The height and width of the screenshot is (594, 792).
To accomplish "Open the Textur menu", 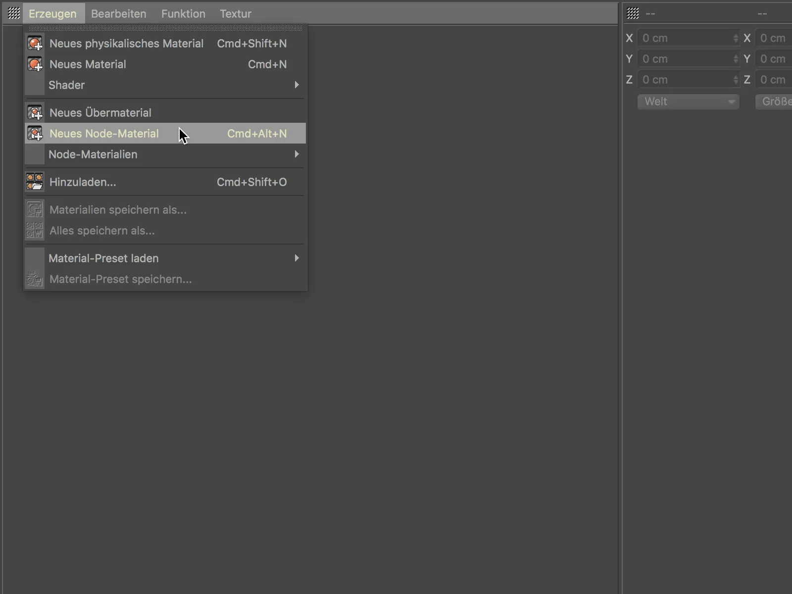I will [x=236, y=14].
